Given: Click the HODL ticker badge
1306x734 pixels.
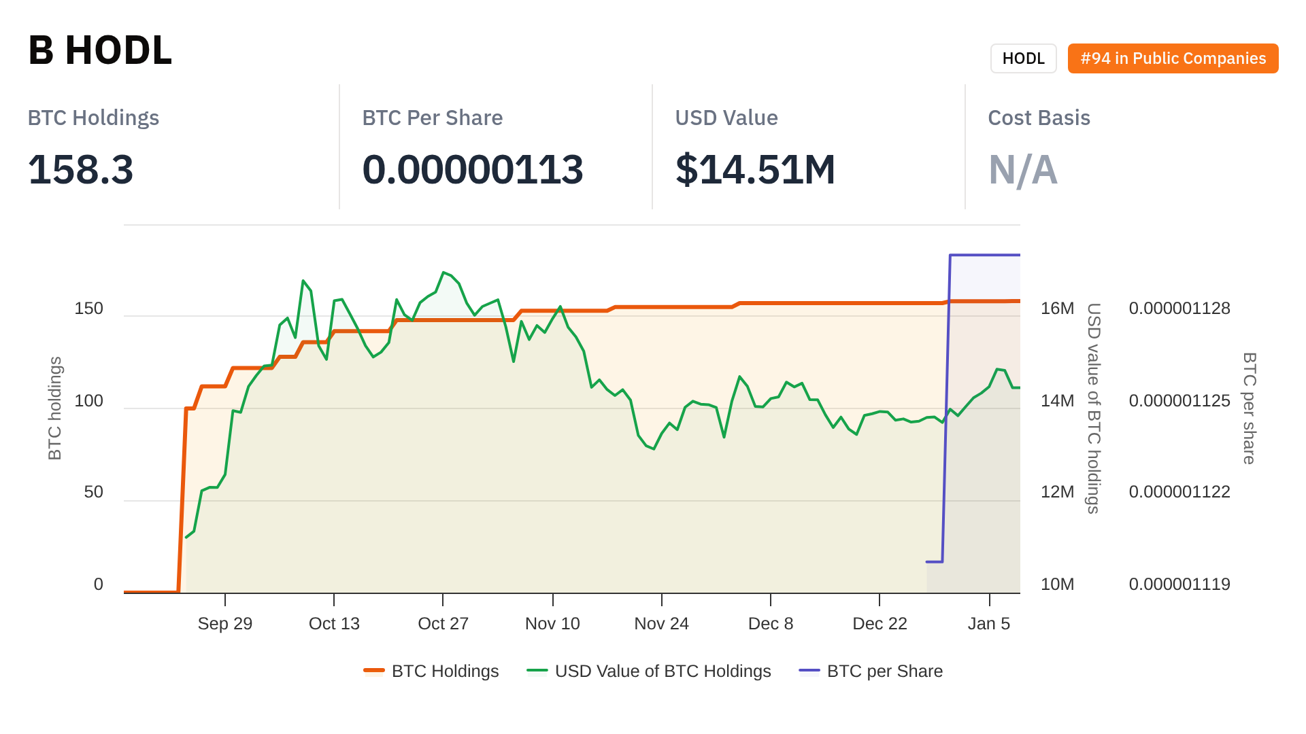Looking at the screenshot, I should tap(1023, 58).
